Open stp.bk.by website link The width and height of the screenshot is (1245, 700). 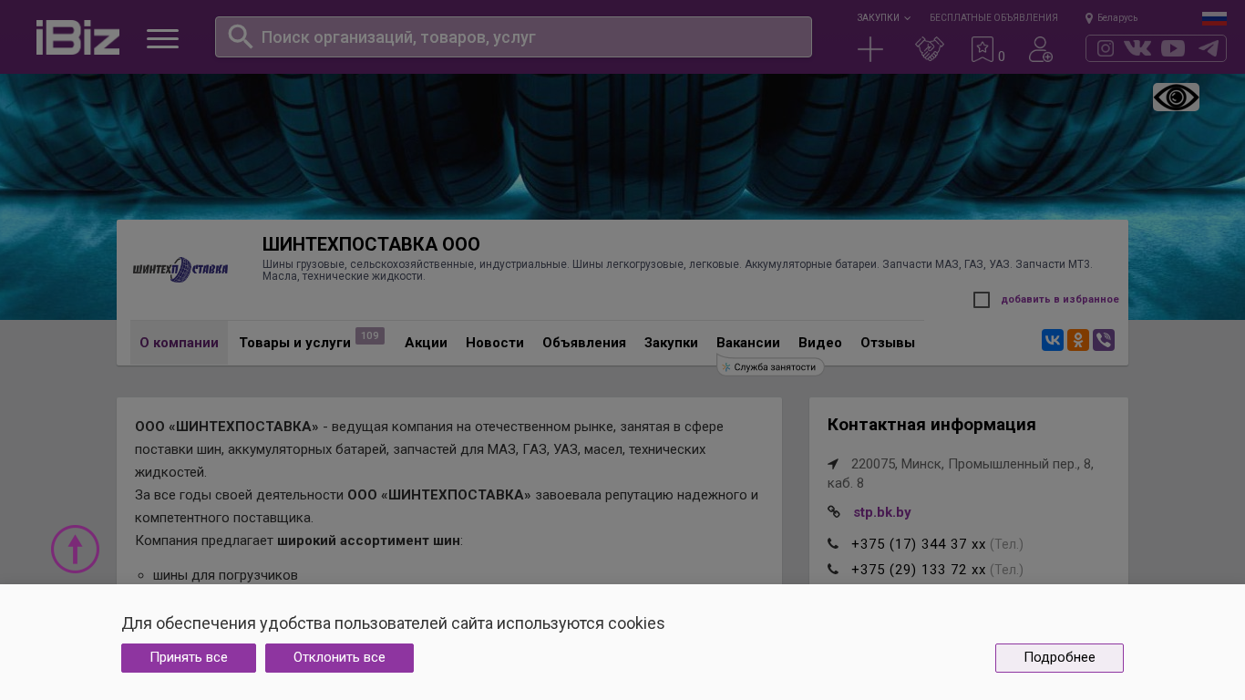[882, 512]
